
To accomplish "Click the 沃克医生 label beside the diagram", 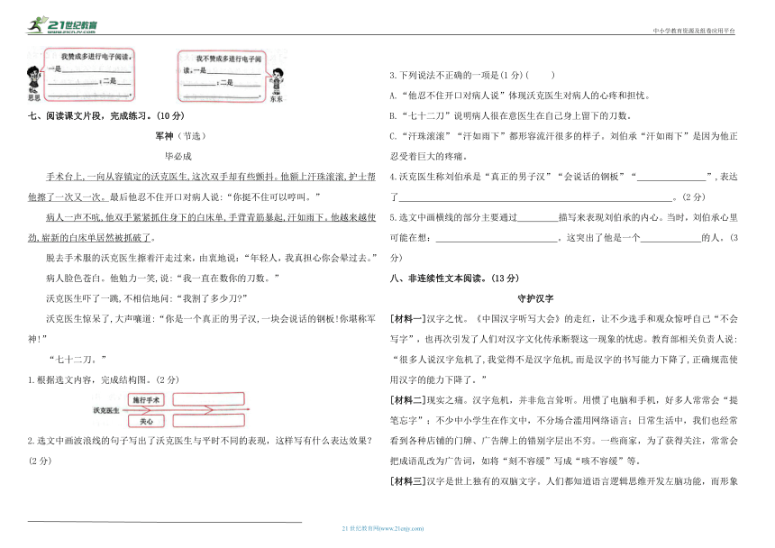I will point(105,410).
